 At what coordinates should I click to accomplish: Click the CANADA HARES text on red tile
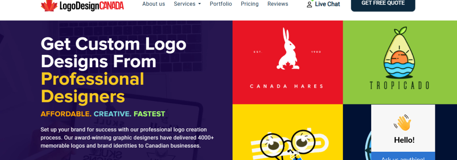(286, 86)
